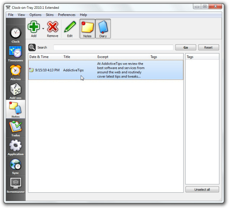Viewport: 229px width, 208px height.
Task: Open the Skins menu
Action: tap(50, 15)
